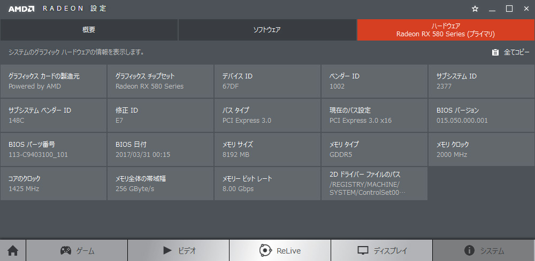Open the Home screen via house icon

click(13, 251)
